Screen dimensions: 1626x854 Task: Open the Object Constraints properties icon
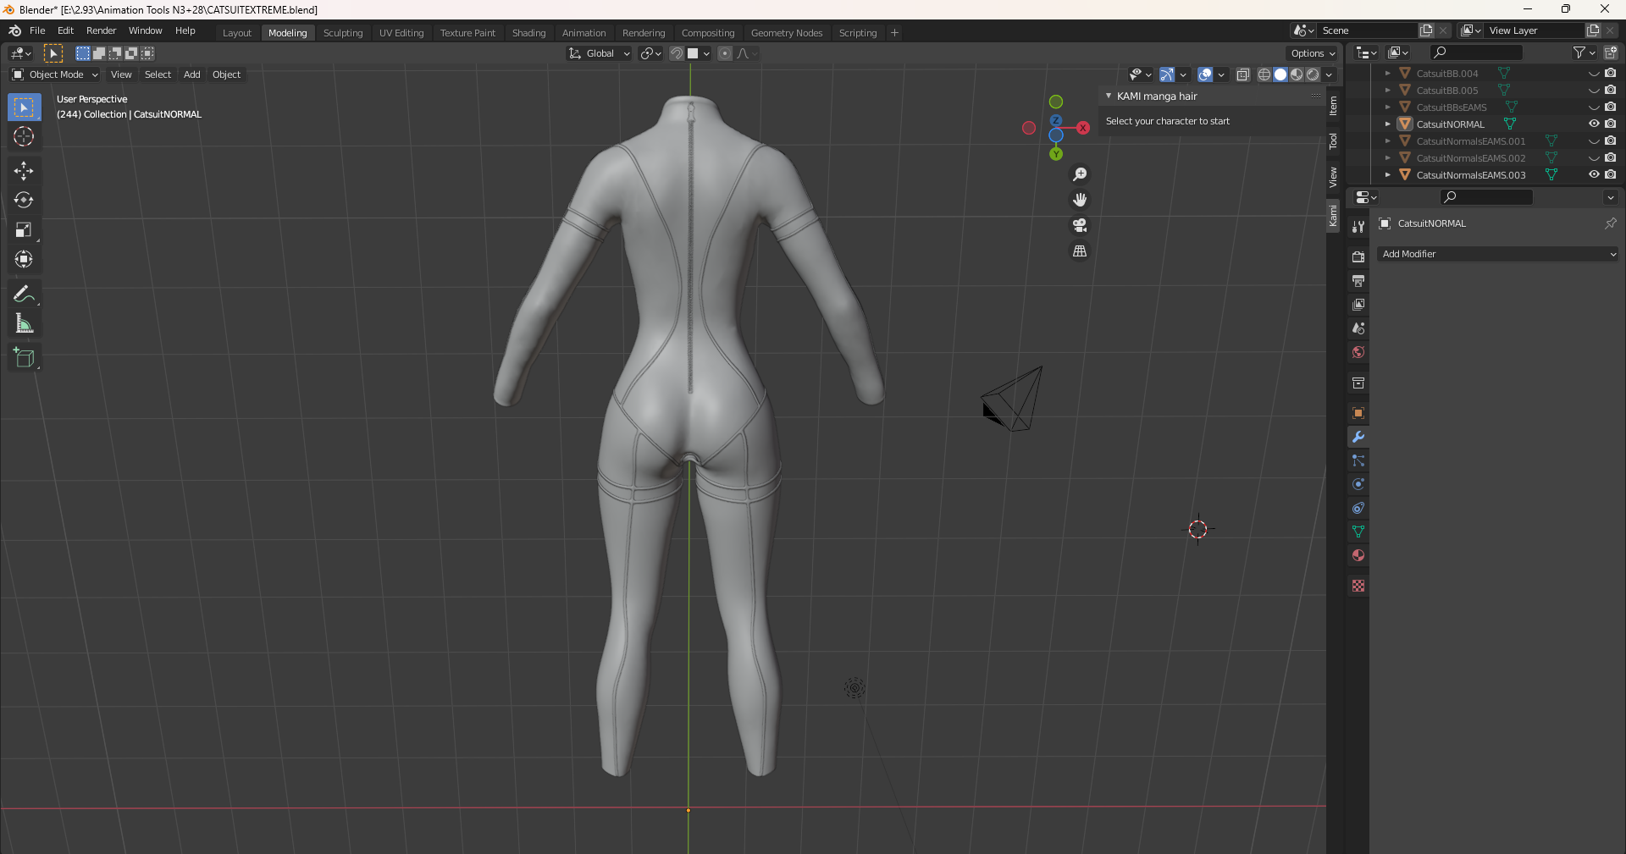tap(1358, 508)
